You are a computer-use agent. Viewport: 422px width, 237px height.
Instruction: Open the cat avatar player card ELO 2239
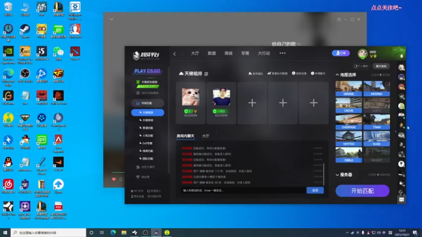(190, 103)
